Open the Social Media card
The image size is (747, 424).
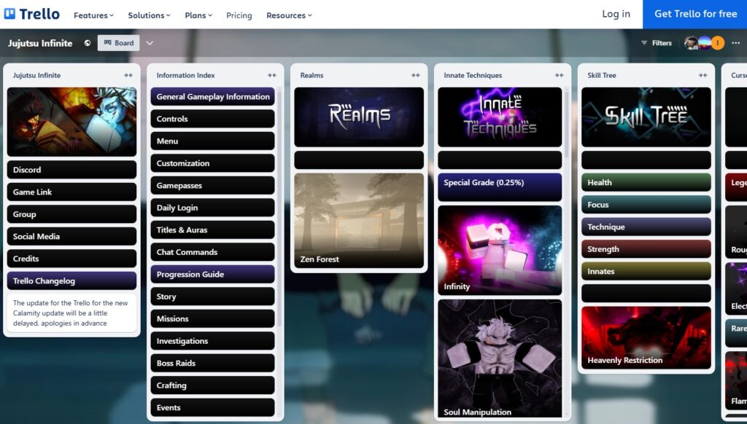point(72,237)
